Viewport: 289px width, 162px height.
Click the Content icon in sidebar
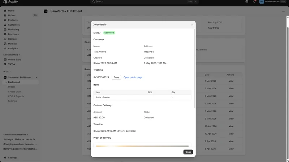coord(5,39)
